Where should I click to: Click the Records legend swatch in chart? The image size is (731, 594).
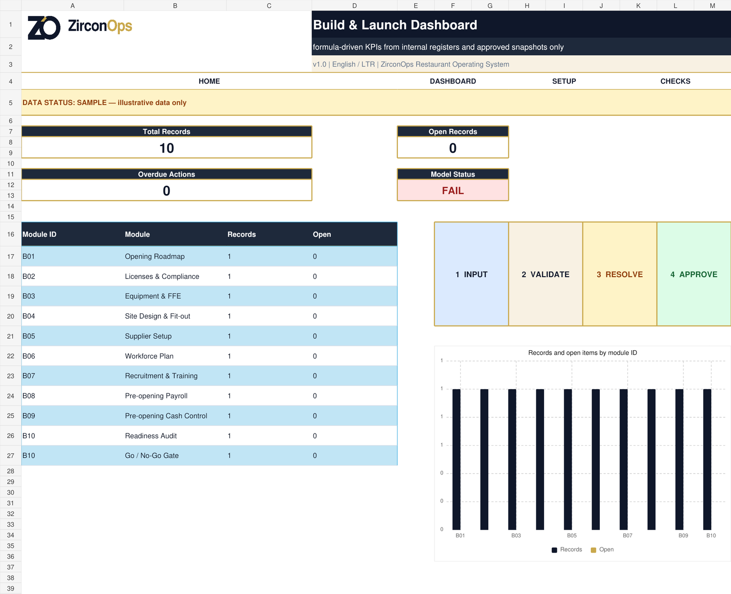[x=554, y=550]
